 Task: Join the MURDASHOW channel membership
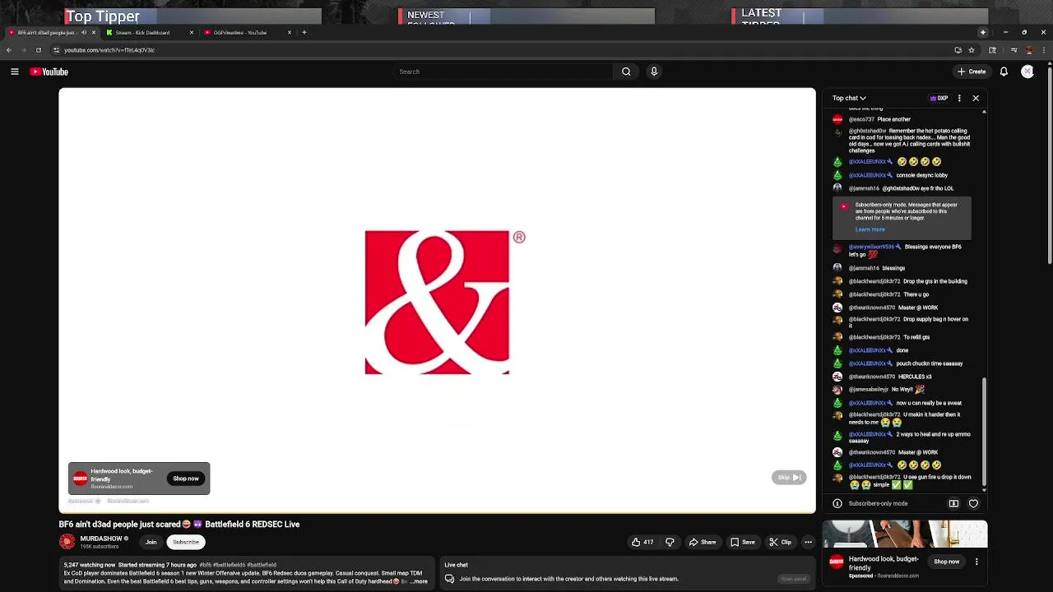(151, 542)
